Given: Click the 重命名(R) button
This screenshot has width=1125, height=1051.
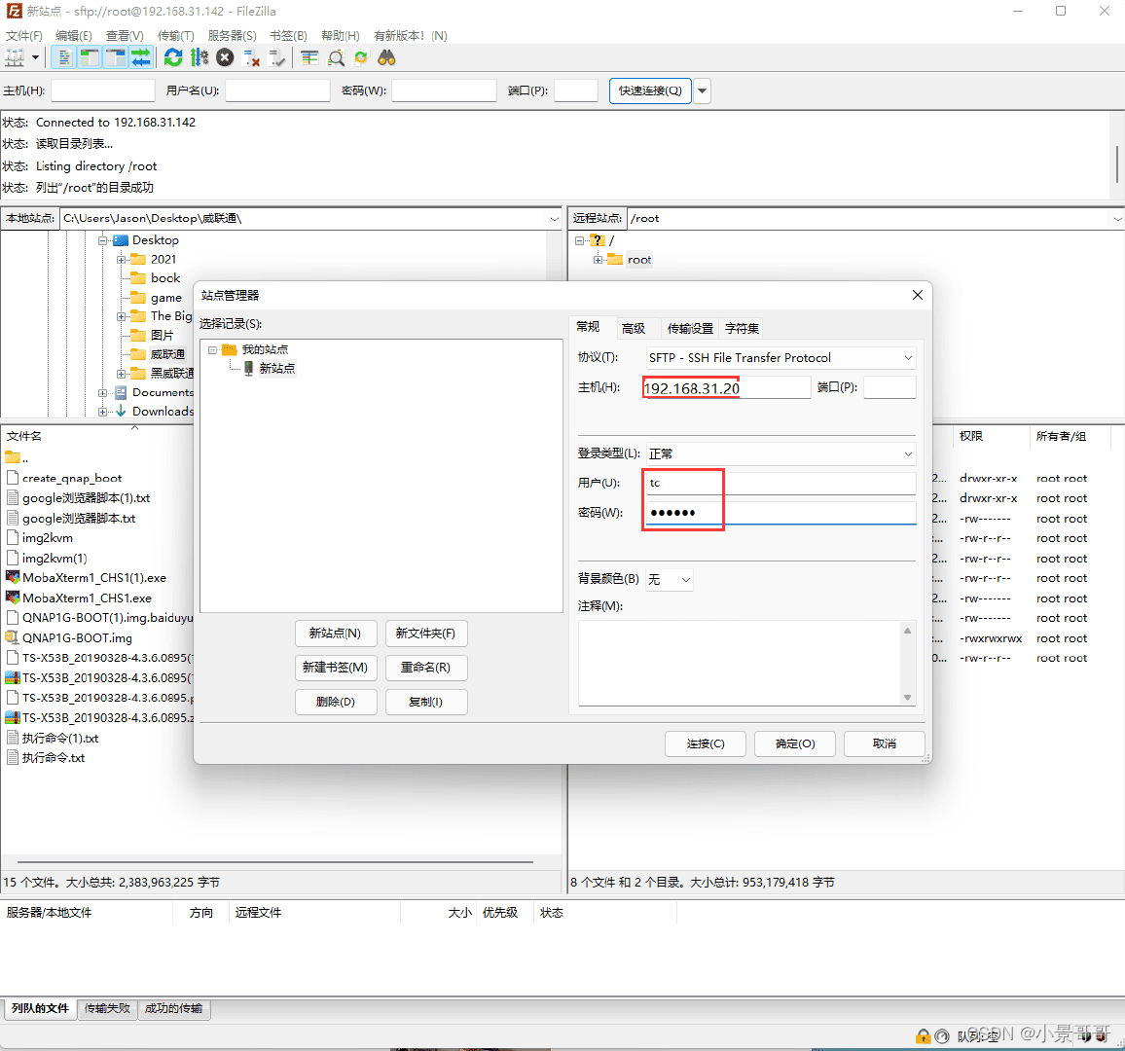Looking at the screenshot, I should pos(426,668).
